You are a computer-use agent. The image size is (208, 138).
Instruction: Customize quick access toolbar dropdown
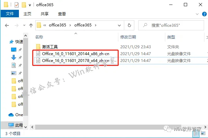(x=30, y=5)
